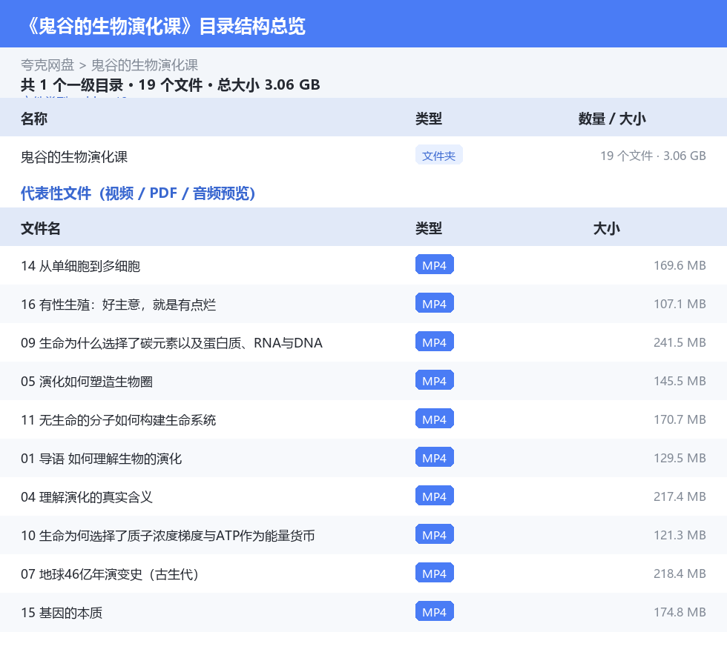Open file 07 地球46亿年演变史（古生代）
The height and width of the screenshot is (655, 727).
110,573
